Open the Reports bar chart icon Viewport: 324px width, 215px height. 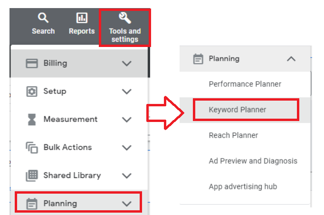[x=82, y=18]
